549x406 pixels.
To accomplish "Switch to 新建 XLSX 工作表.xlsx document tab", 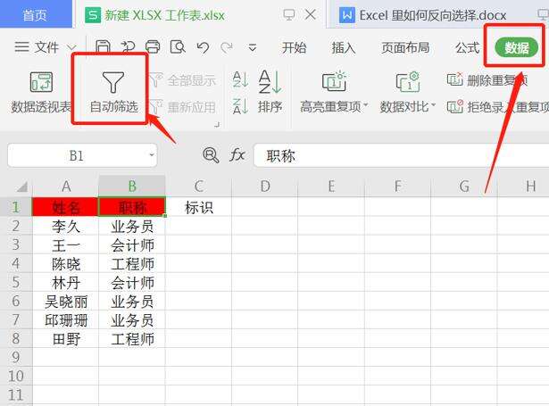I will [x=164, y=15].
